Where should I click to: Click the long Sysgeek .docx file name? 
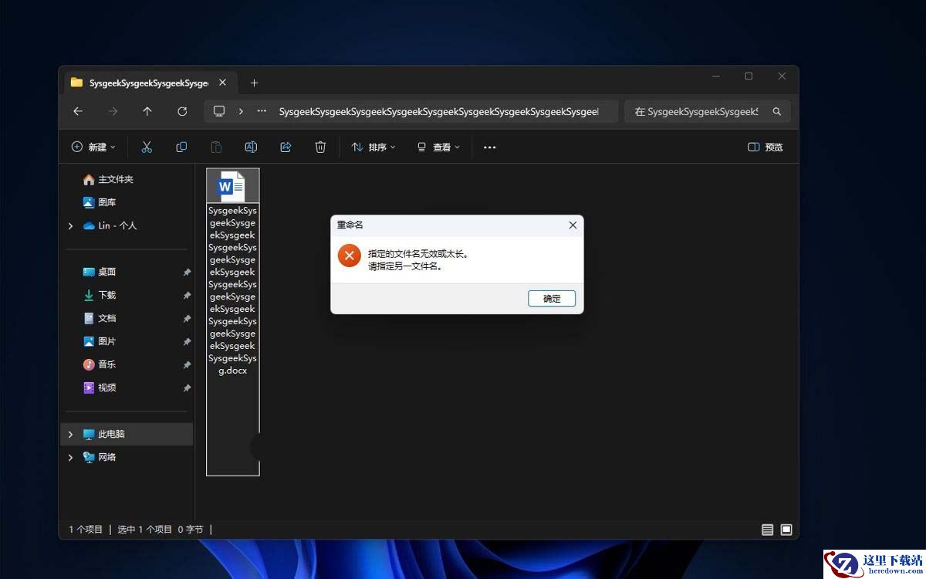(x=232, y=290)
